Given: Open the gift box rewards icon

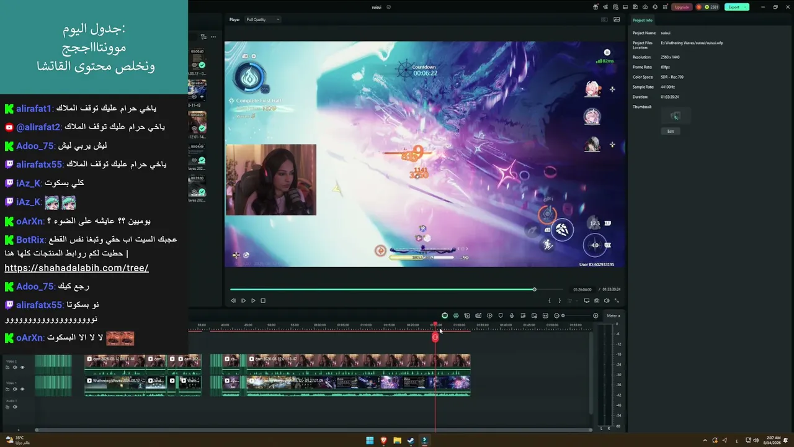Looking at the screenshot, I should pyautogui.click(x=596, y=7).
